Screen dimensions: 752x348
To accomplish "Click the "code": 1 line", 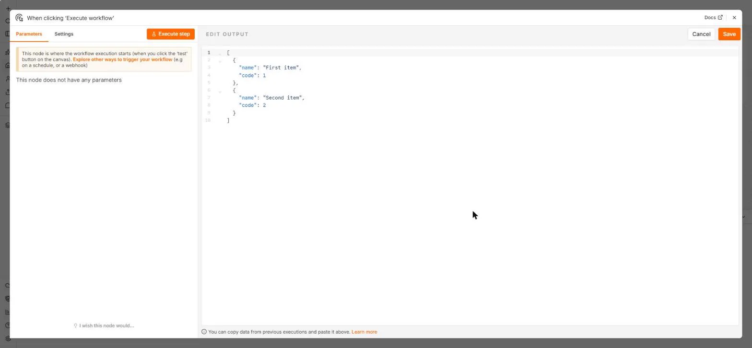I will pyautogui.click(x=252, y=75).
